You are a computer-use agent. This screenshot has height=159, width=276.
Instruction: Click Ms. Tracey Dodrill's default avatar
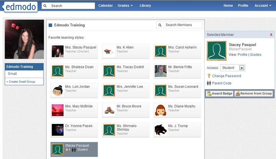[x=109, y=71]
